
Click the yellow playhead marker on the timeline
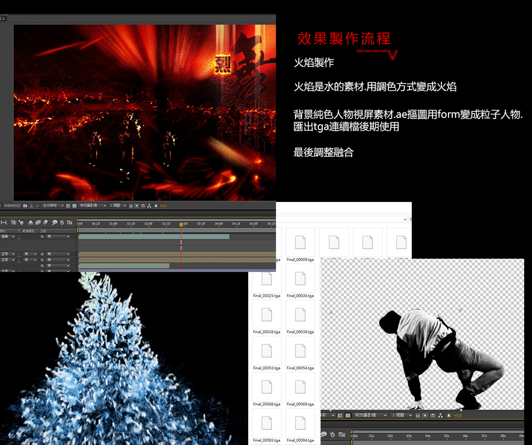pos(181,224)
